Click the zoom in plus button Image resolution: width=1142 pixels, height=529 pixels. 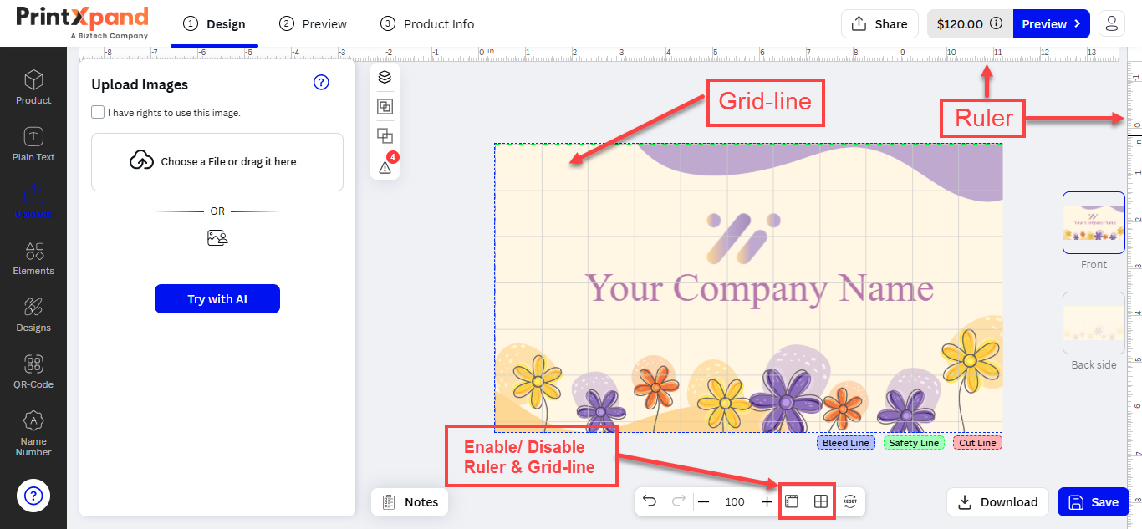[767, 501]
